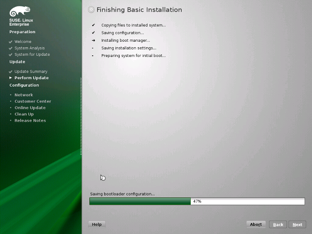Click the Back button

coord(278,225)
